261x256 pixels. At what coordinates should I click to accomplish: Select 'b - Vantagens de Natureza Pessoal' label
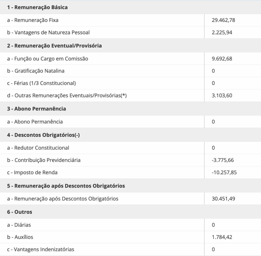coord(48,33)
